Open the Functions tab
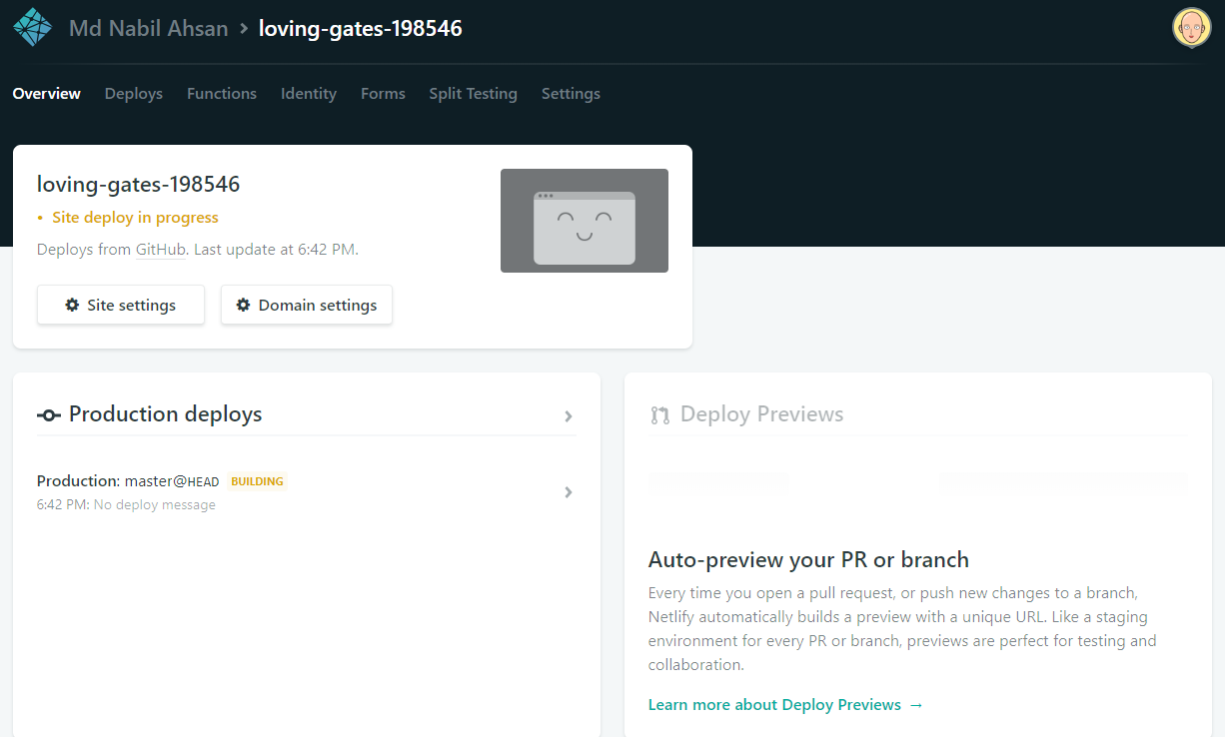The height and width of the screenshot is (737, 1225). pyautogui.click(x=222, y=93)
